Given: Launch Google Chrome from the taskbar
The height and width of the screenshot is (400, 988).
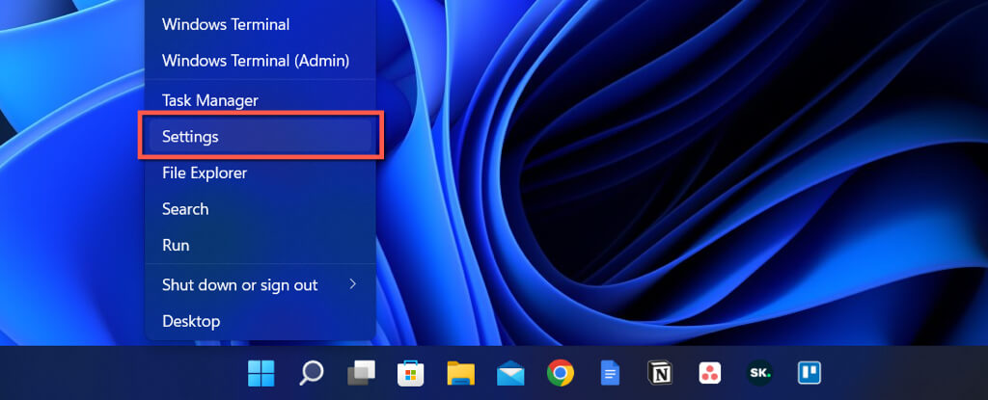Looking at the screenshot, I should [561, 373].
